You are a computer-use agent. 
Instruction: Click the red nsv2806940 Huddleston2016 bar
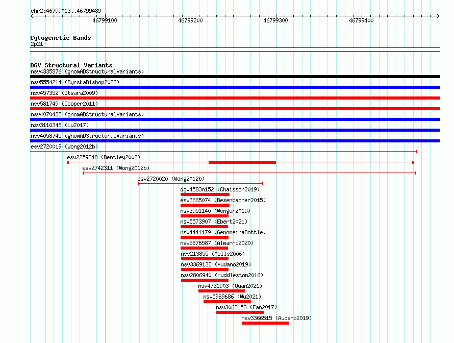(205, 280)
